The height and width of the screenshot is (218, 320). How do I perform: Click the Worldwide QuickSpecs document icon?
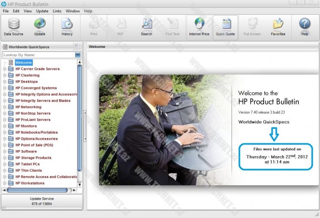click(5, 47)
